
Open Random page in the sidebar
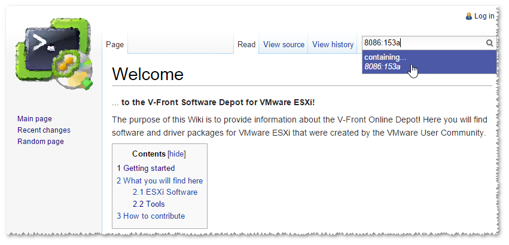41,142
